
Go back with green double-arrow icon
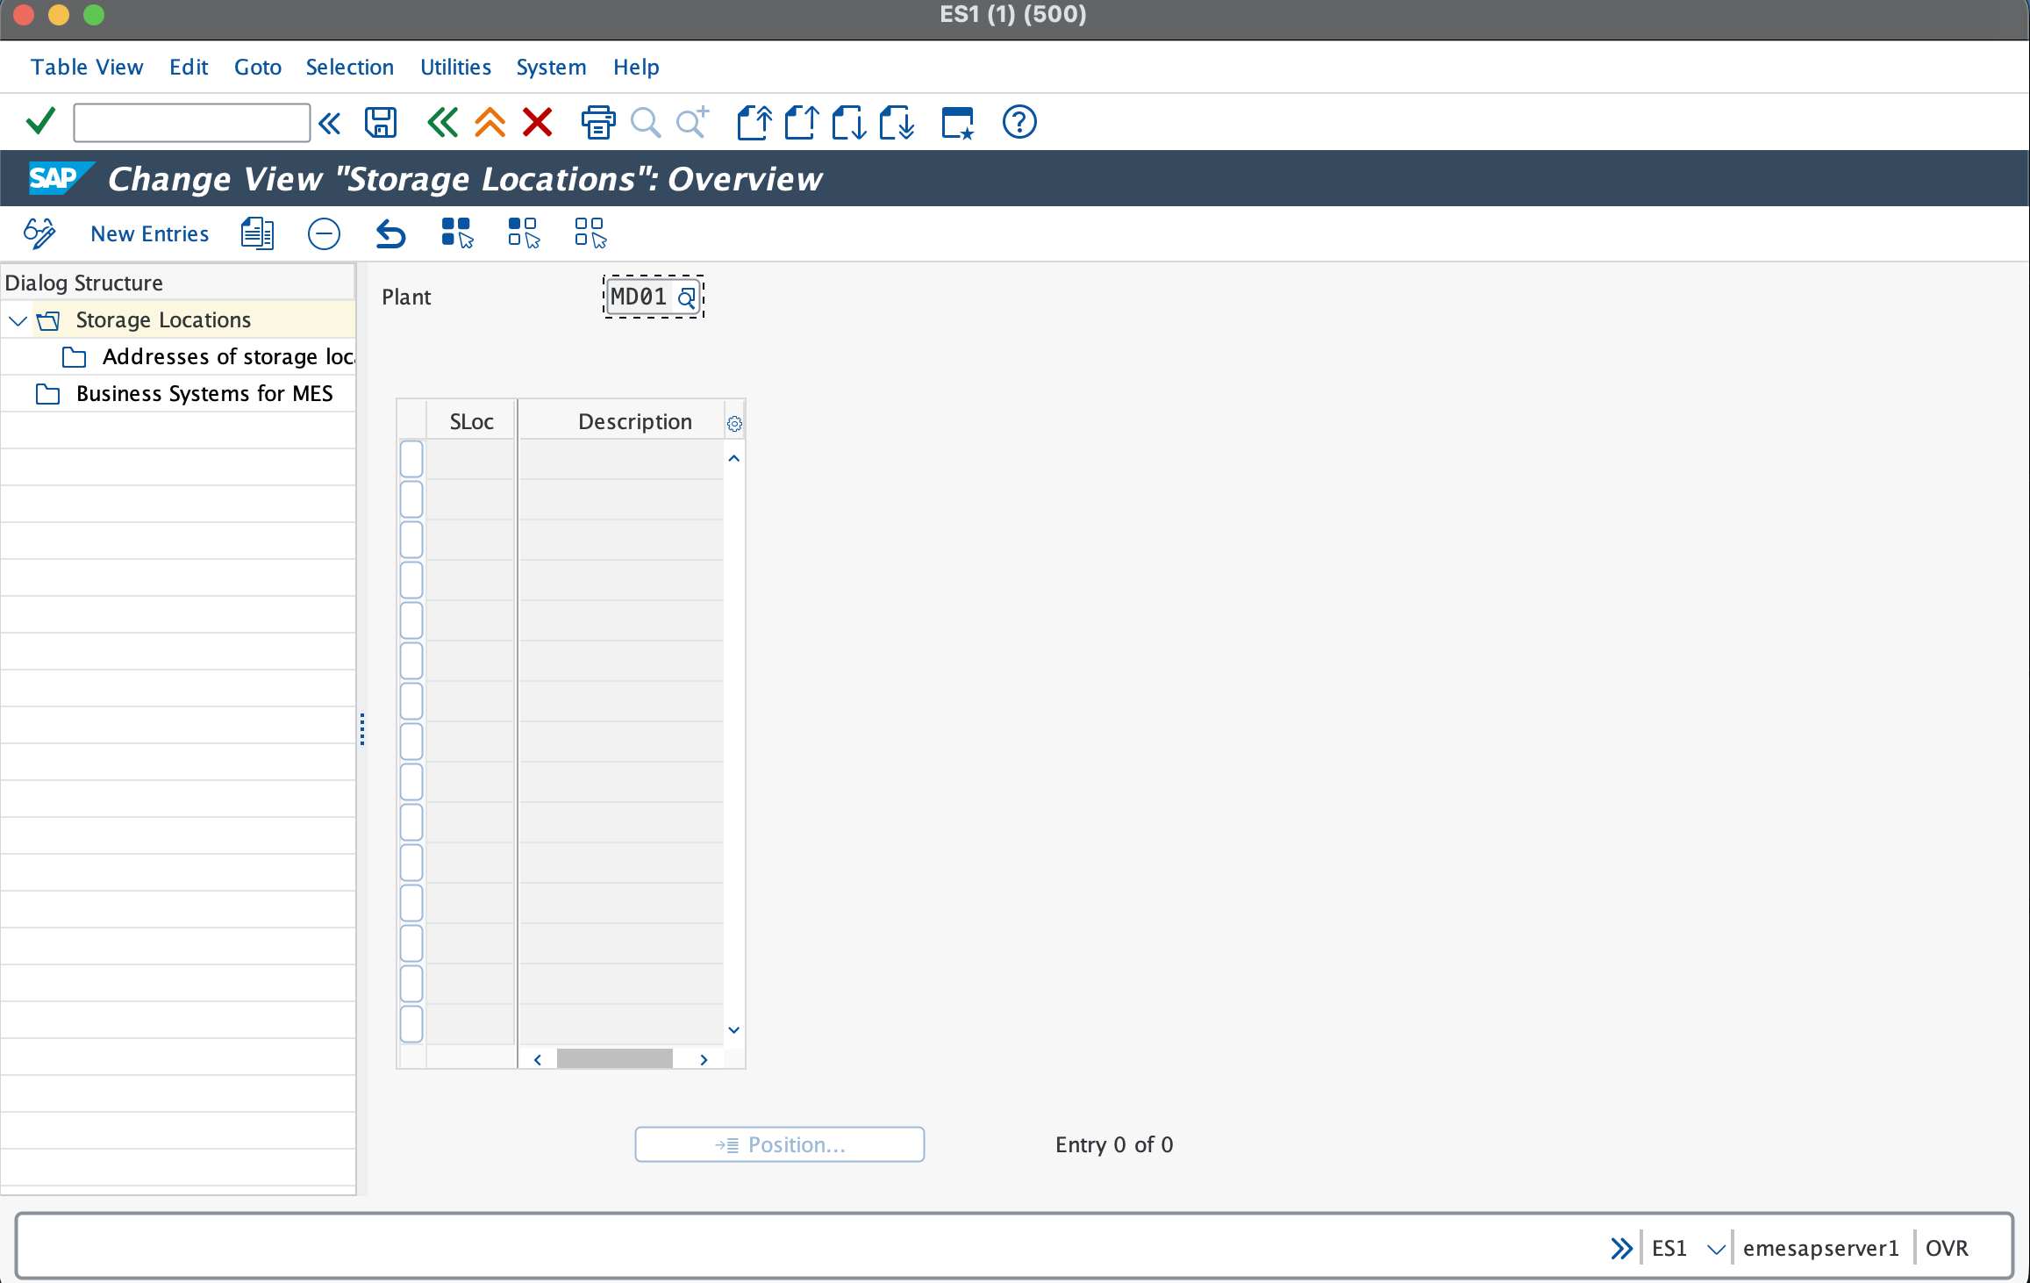click(x=443, y=122)
